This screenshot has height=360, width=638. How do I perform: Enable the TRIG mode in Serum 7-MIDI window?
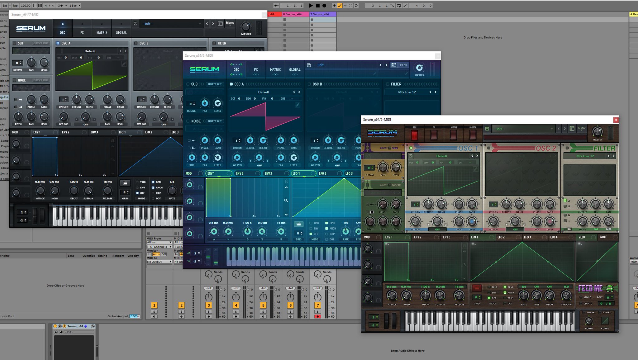click(137, 182)
